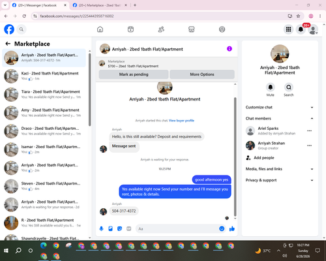The image size is (326, 261).
Task: Go to Home feed icon
Action: click(100, 29)
